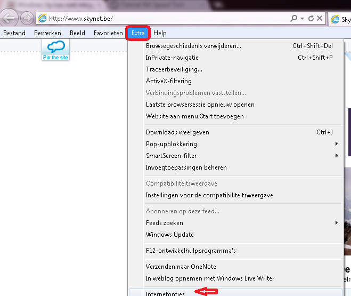351x296 pixels.
Task: Click the Extra menu
Action: point(138,33)
